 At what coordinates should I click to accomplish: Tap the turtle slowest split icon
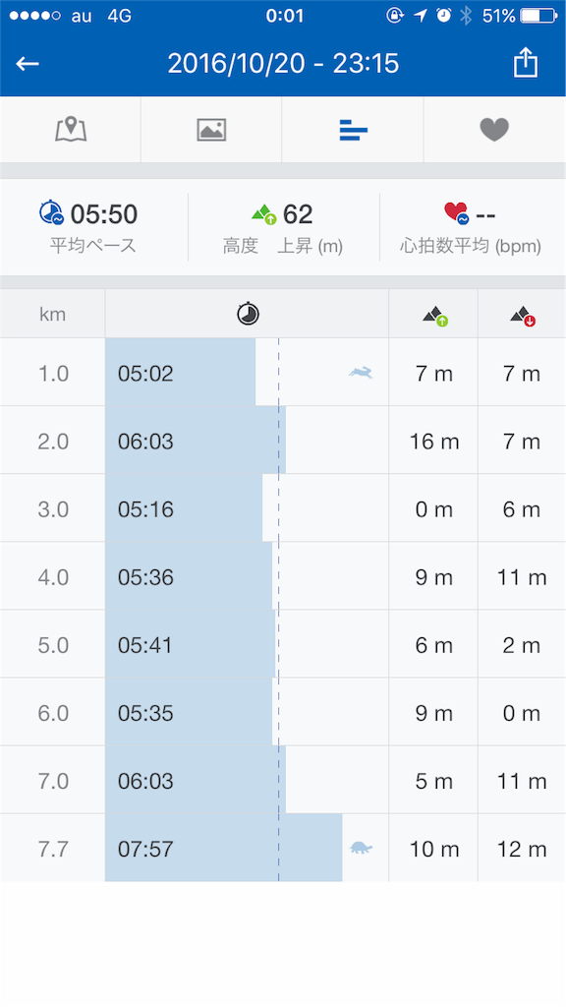362,848
